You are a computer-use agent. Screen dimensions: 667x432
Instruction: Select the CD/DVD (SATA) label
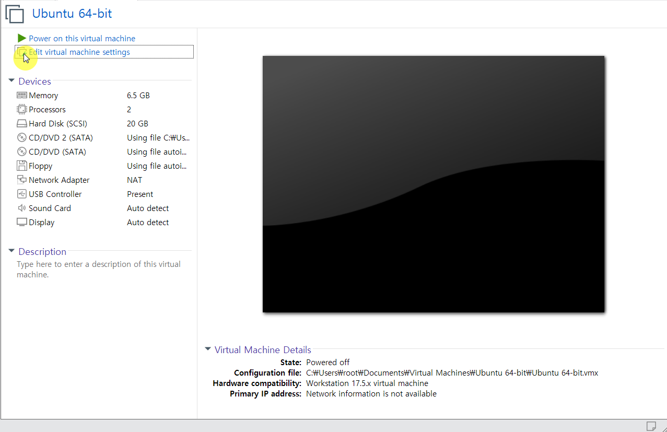coord(57,152)
